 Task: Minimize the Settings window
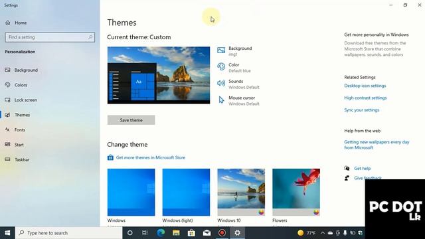pos(391,5)
